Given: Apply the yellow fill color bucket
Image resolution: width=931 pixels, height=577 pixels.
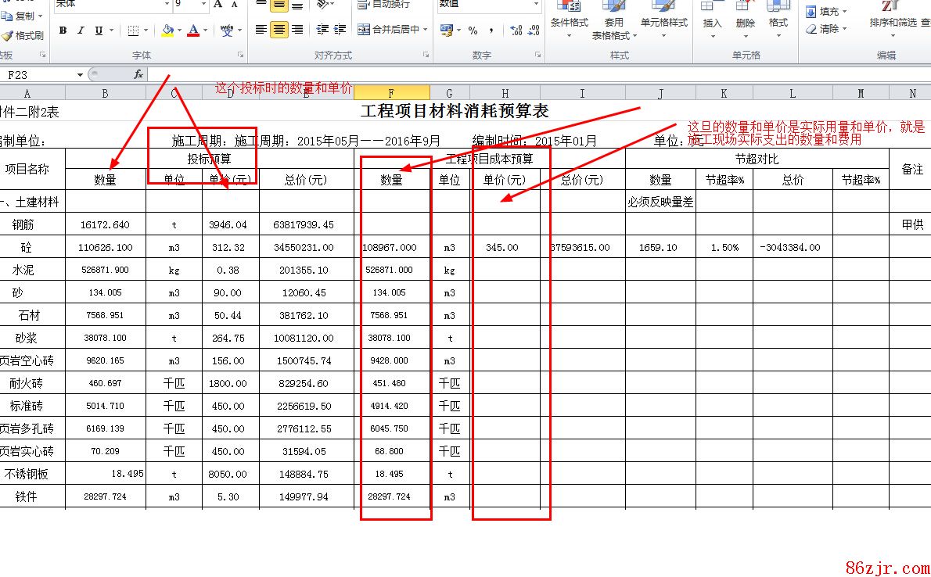Looking at the screenshot, I should click(167, 30).
